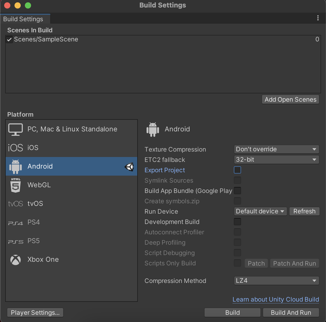326x322 pixels.
Task: Open Run Device Default device dropdown
Action: pos(260,211)
